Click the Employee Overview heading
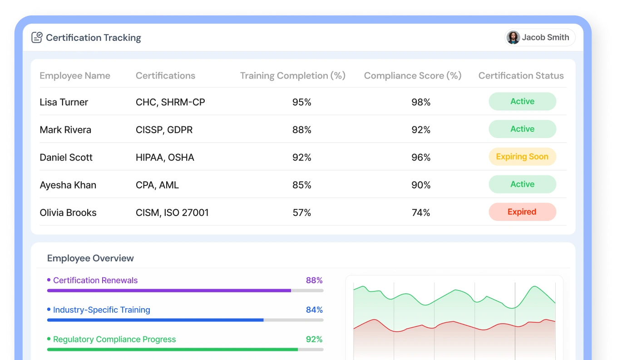The image size is (617, 360). (90, 258)
